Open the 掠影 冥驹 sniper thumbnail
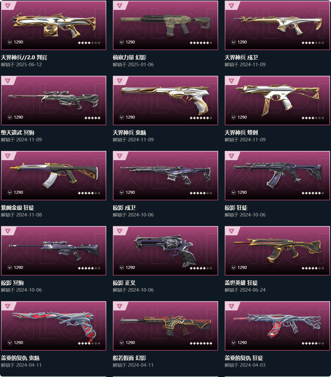This screenshot has width=331, height=377. coord(54,251)
